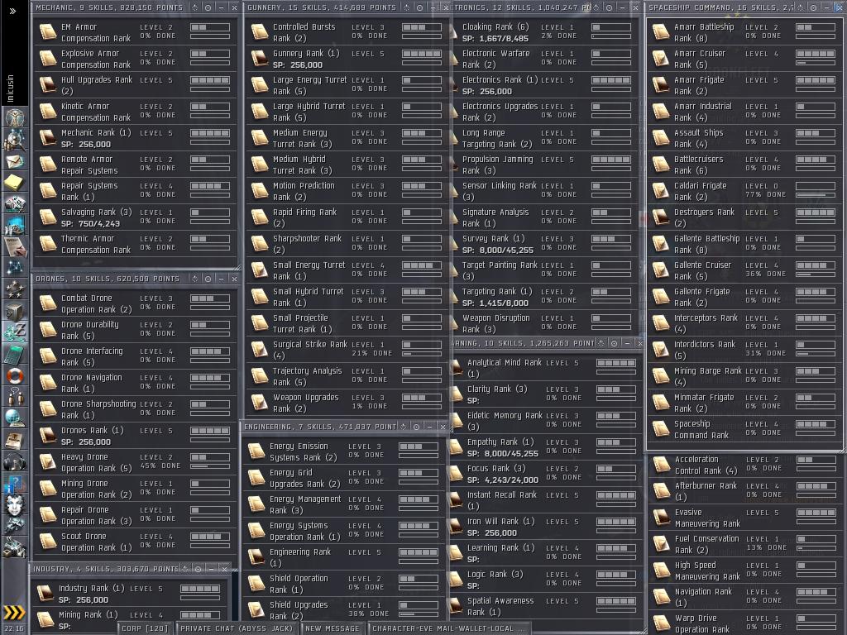847x635 pixels.
Task: Click Shield Upgrades 38% progress bar
Action: 419,615
